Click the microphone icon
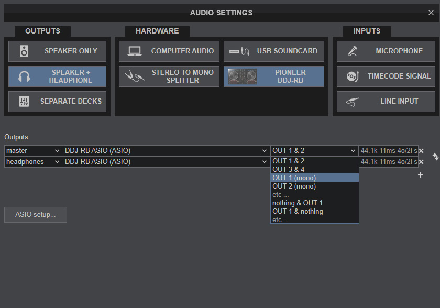Image resolution: width=440 pixels, height=308 pixels. click(353, 51)
